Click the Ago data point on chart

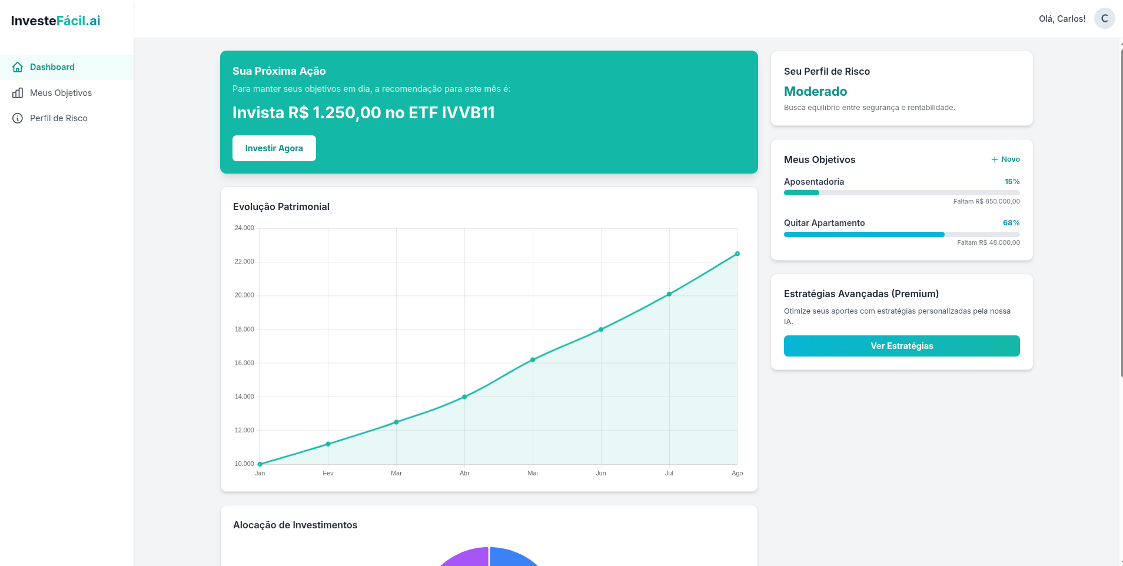click(x=737, y=254)
